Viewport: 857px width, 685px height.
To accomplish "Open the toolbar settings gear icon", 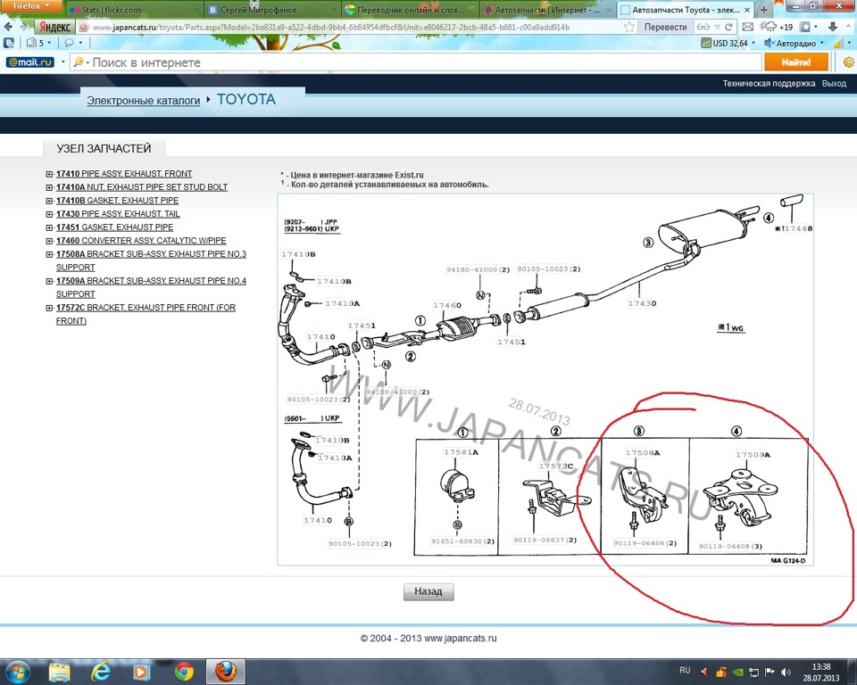I will [x=848, y=62].
